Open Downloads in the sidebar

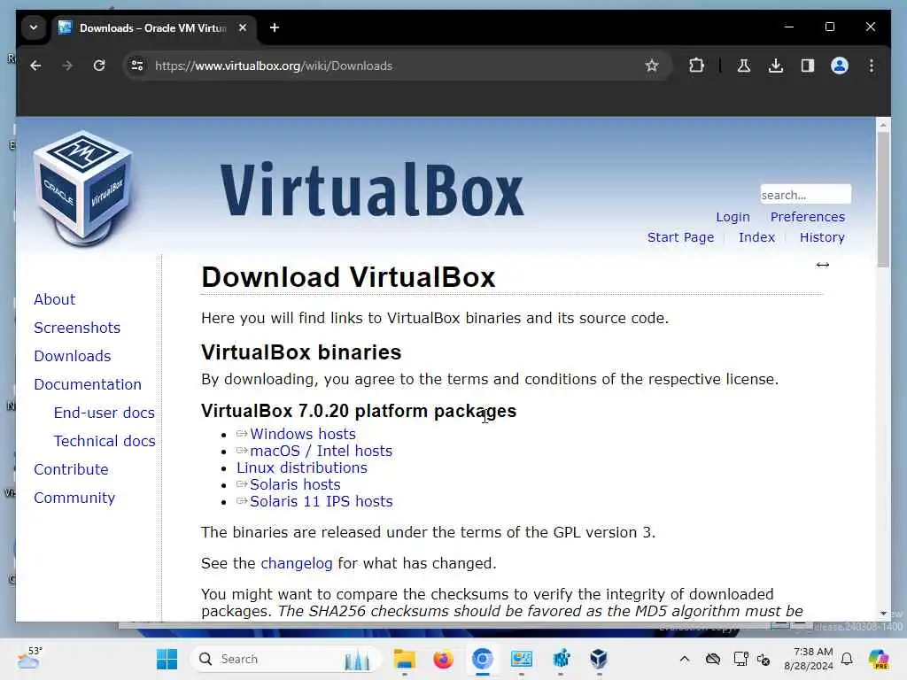[73, 356]
